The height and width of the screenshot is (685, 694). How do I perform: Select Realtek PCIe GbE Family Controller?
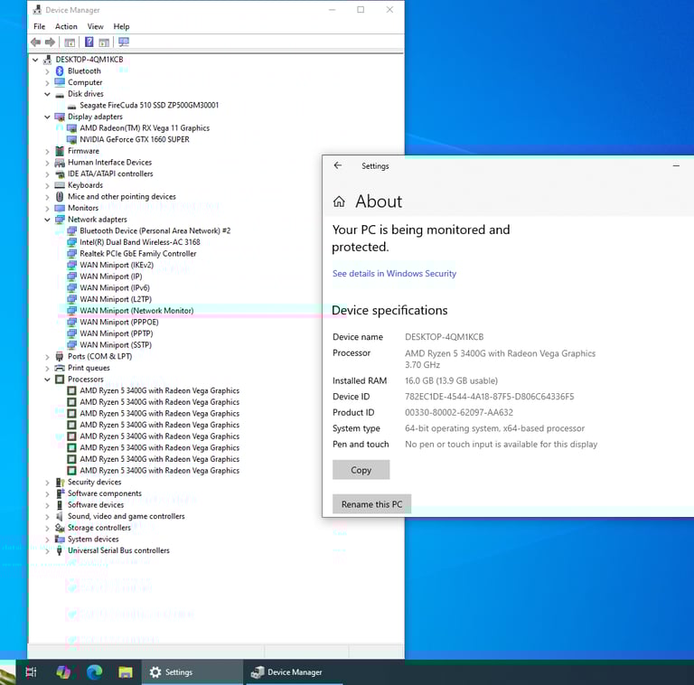coord(138,254)
